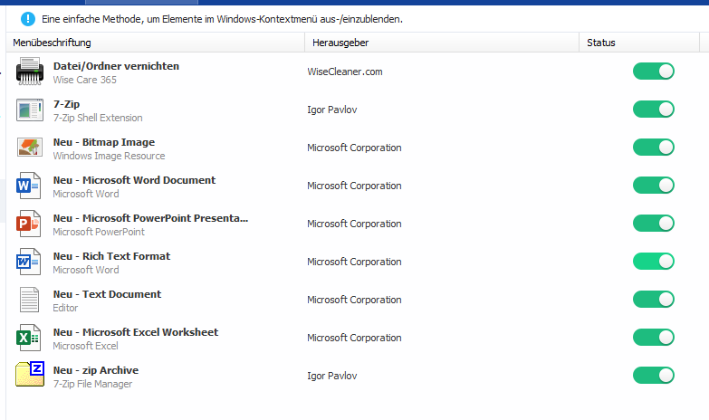709x420 pixels.
Task: Click the Status column header
Action: pos(639,43)
